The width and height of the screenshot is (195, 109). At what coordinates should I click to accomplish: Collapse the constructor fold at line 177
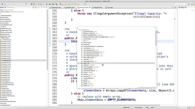click(x=58, y=75)
